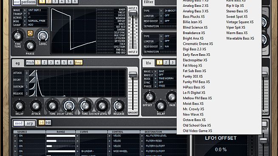Choose Billie Jean XS preset
This screenshot has height=156, width=278.
point(193,22)
